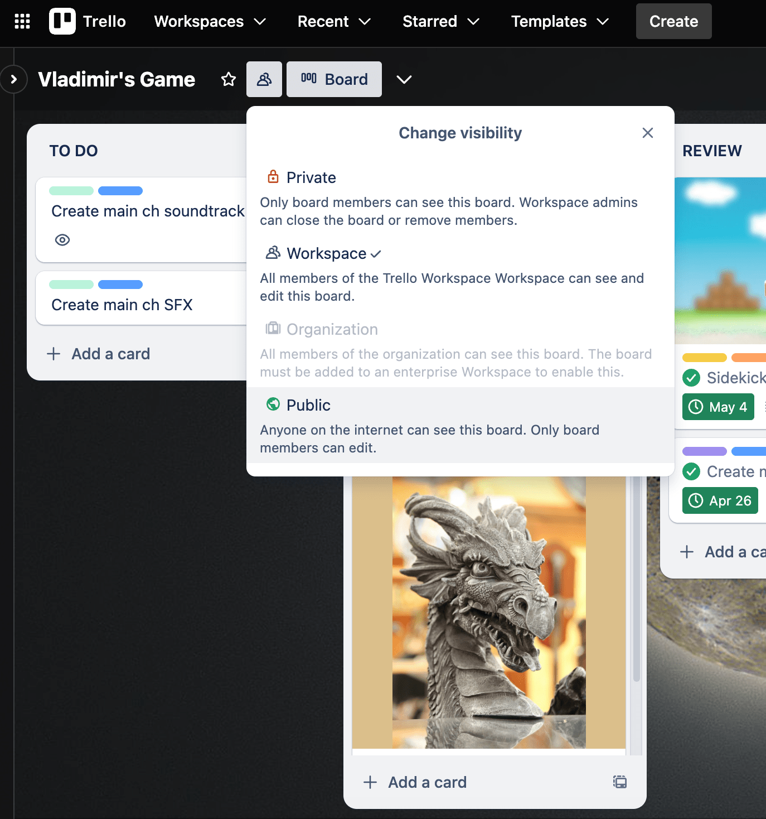Toggle Sidekick card complete checkmark
The height and width of the screenshot is (819, 766).
click(x=691, y=378)
